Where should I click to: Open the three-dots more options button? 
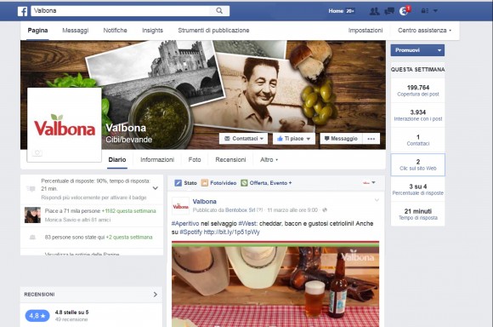[x=371, y=139]
